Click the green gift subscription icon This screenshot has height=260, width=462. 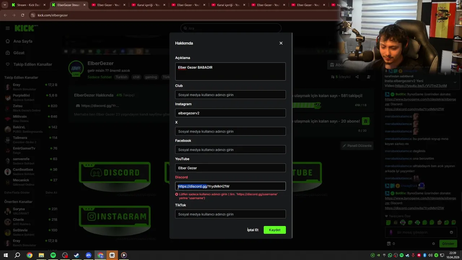tap(366, 121)
